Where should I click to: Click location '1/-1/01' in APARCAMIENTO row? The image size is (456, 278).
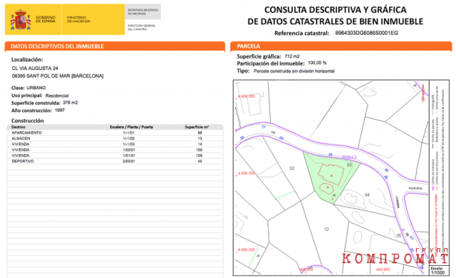click(x=128, y=133)
